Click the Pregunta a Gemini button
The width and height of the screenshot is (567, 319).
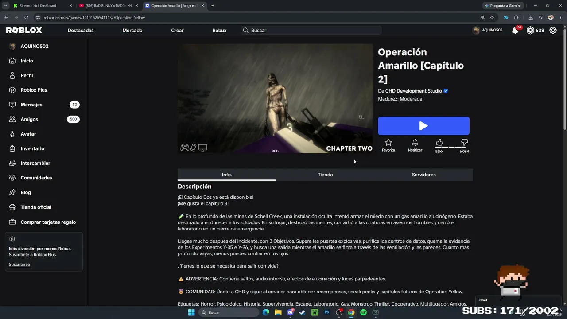point(503,6)
